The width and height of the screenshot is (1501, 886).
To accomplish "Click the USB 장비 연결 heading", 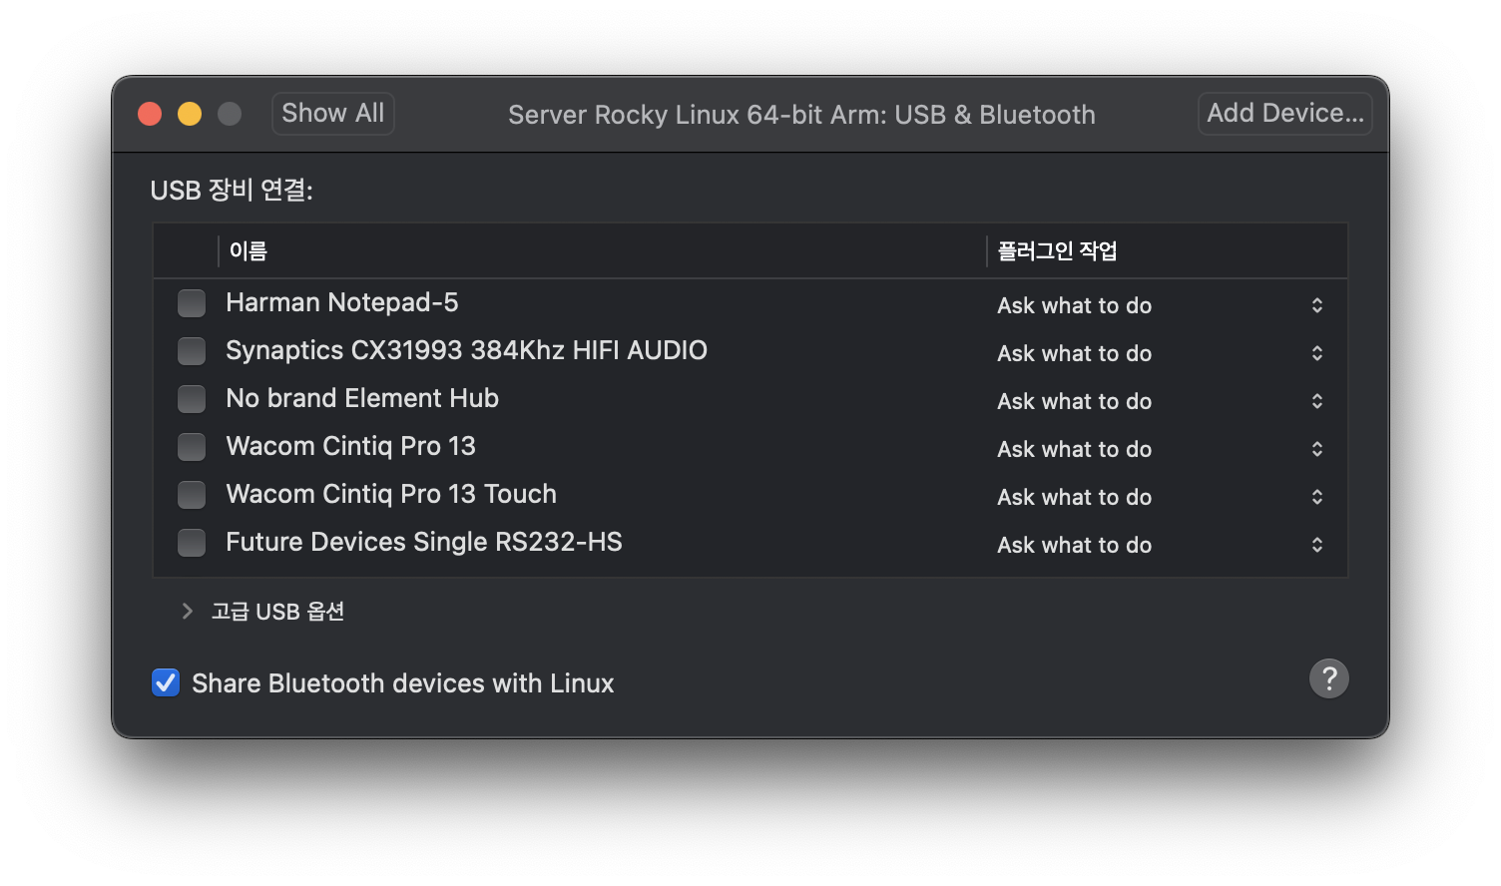I will 232,190.
